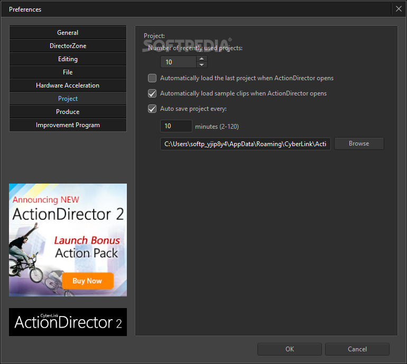Enable automatically load the last project

pyautogui.click(x=152, y=78)
